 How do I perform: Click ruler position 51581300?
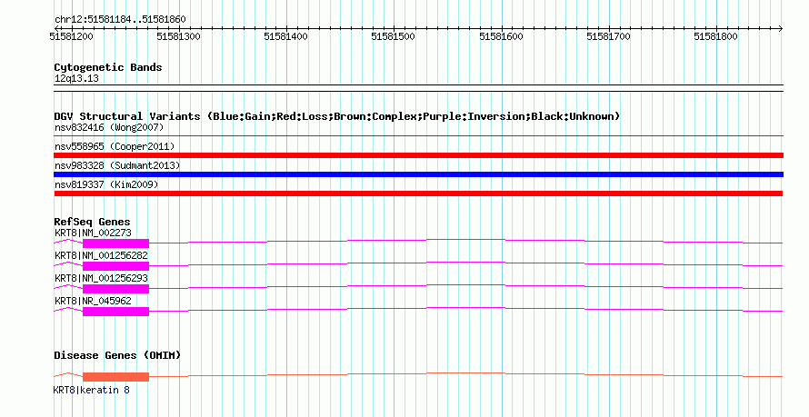178,36
